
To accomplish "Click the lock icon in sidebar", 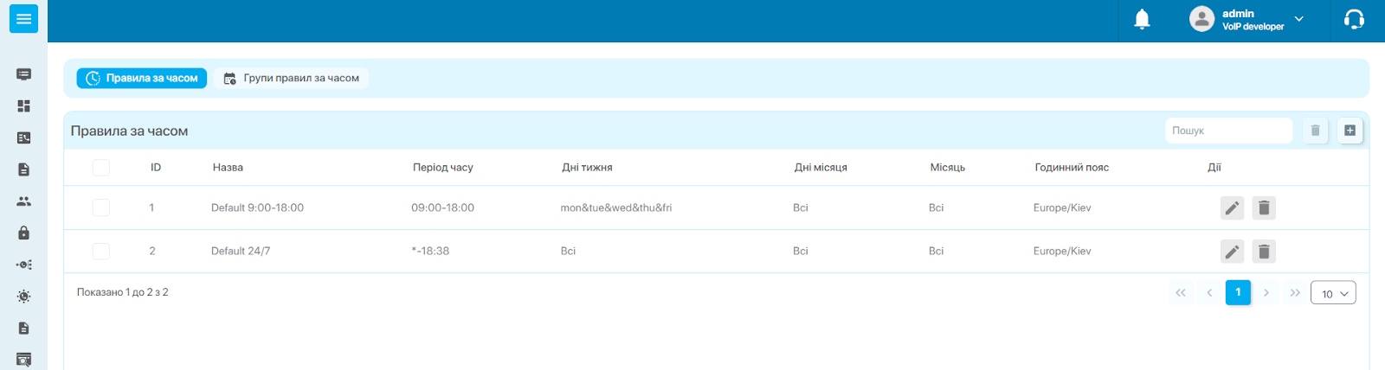I will [23, 233].
